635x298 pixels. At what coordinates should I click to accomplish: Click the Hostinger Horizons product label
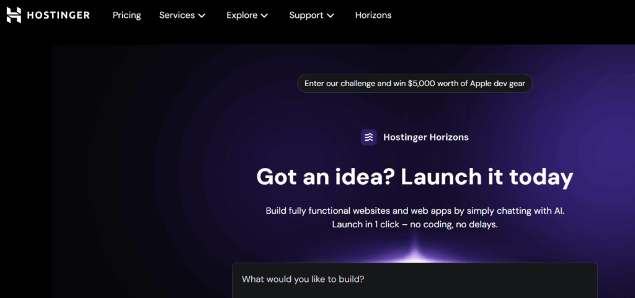[425, 137]
